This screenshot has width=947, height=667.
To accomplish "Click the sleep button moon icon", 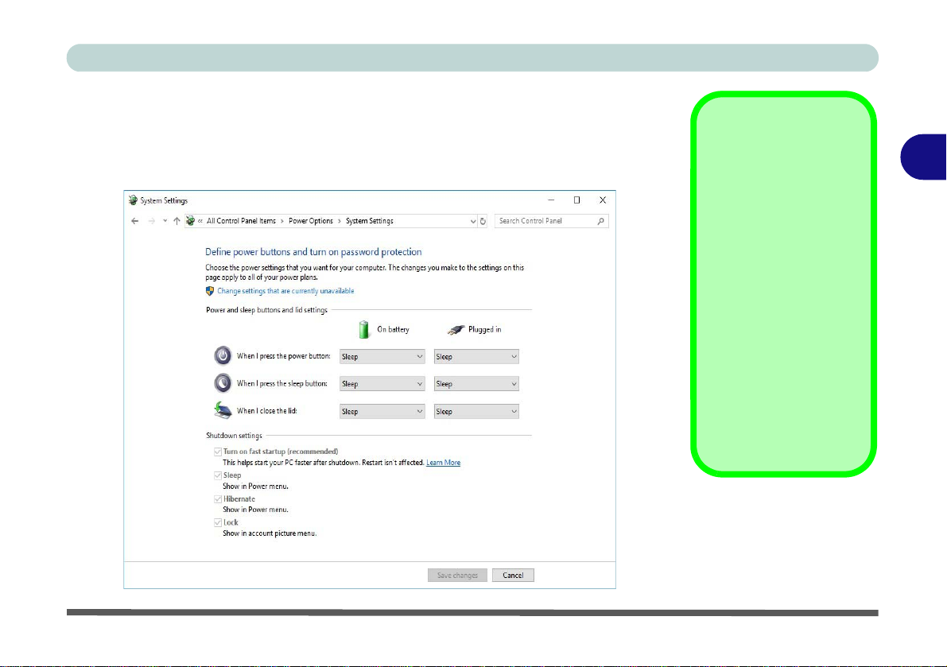I will click(223, 382).
